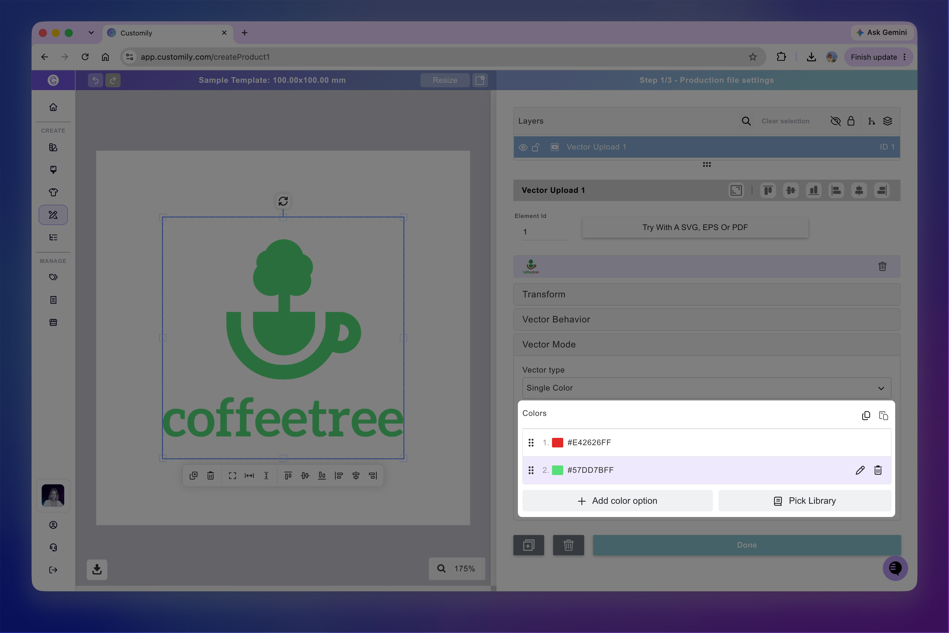Delete the uploaded coffeetree vector file
Screen dimensions: 949x633
click(882, 266)
